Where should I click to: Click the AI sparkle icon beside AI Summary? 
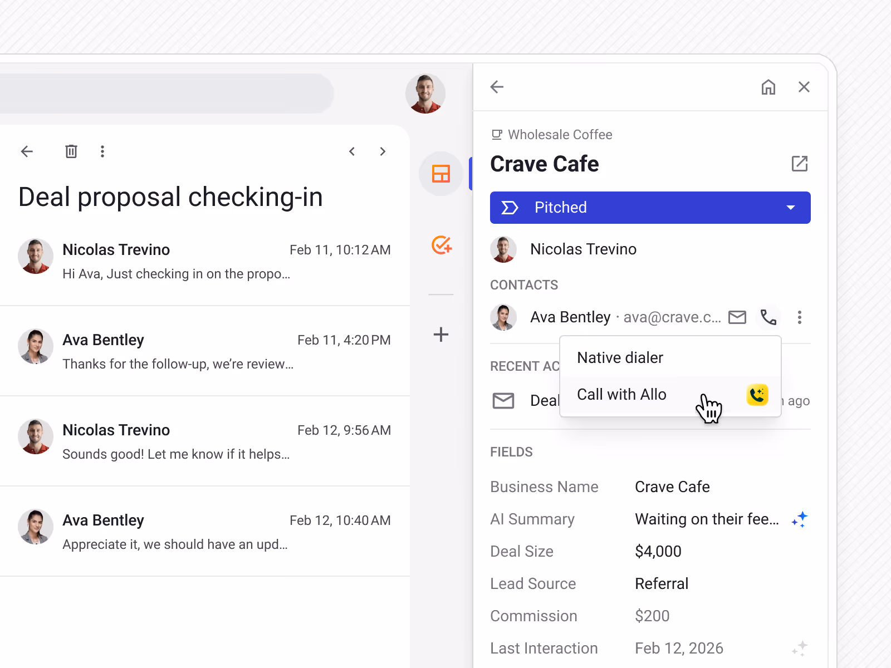[x=800, y=519]
